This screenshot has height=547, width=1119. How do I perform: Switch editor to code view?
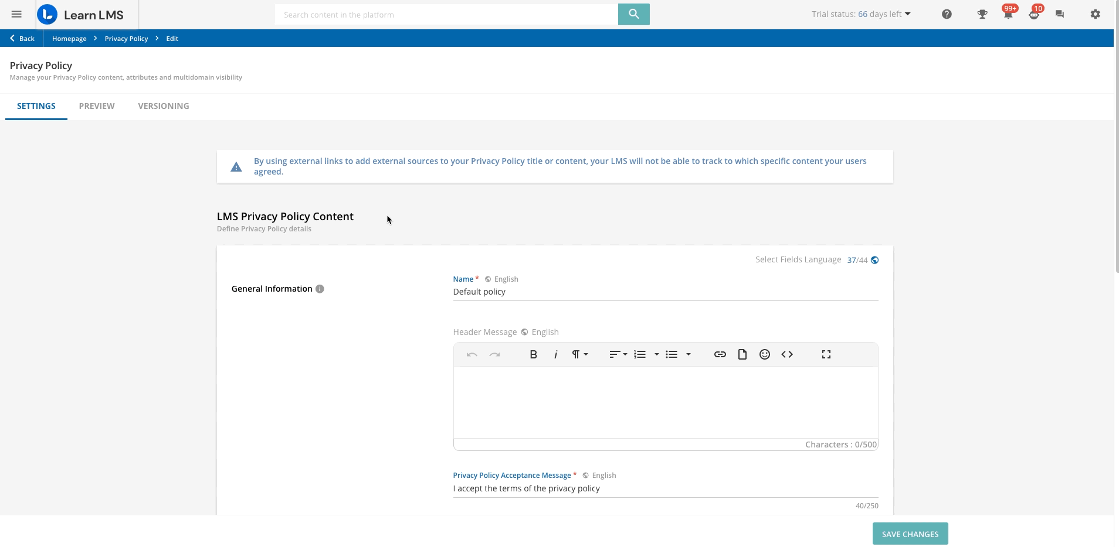point(787,354)
